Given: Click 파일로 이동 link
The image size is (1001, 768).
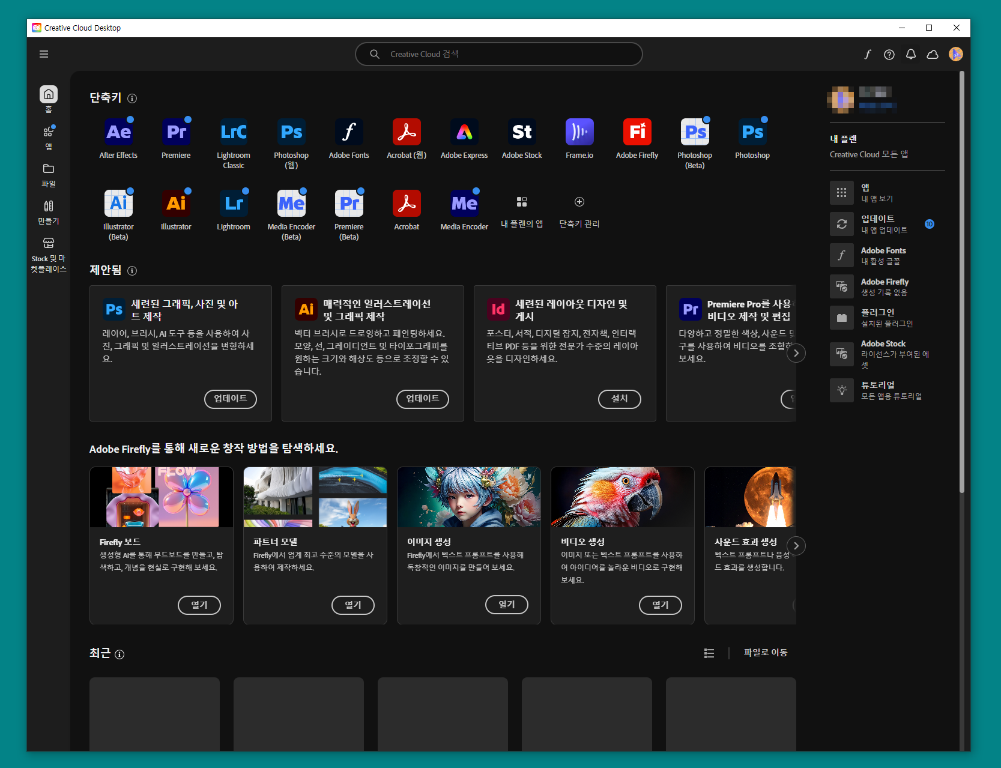Looking at the screenshot, I should pos(766,653).
